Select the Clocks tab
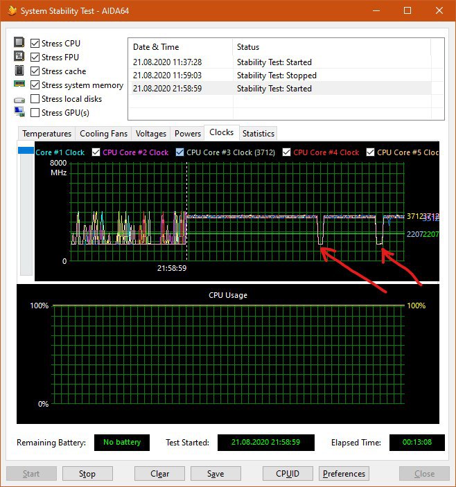Image resolution: width=456 pixels, height=487 pixels. coord(222,132)
